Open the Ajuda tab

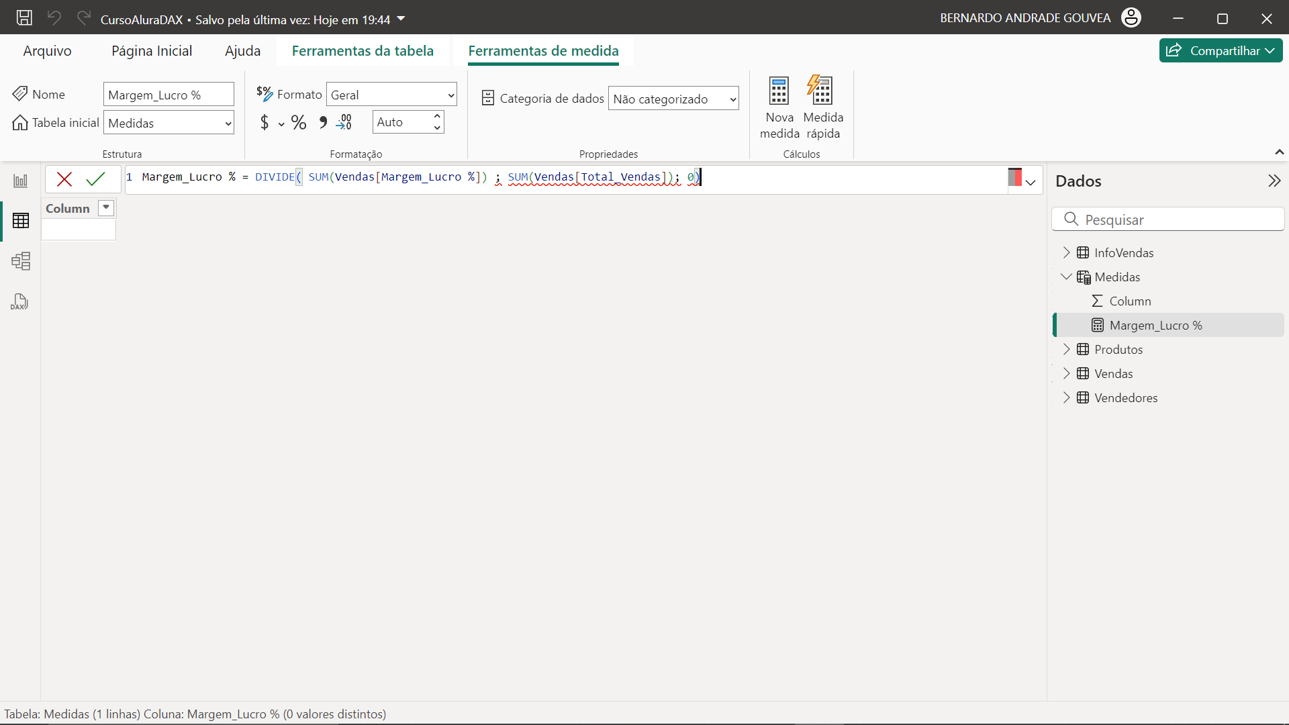[242, 51]
